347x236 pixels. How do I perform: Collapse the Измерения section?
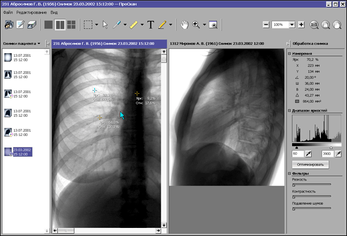[x=289, y=54]
